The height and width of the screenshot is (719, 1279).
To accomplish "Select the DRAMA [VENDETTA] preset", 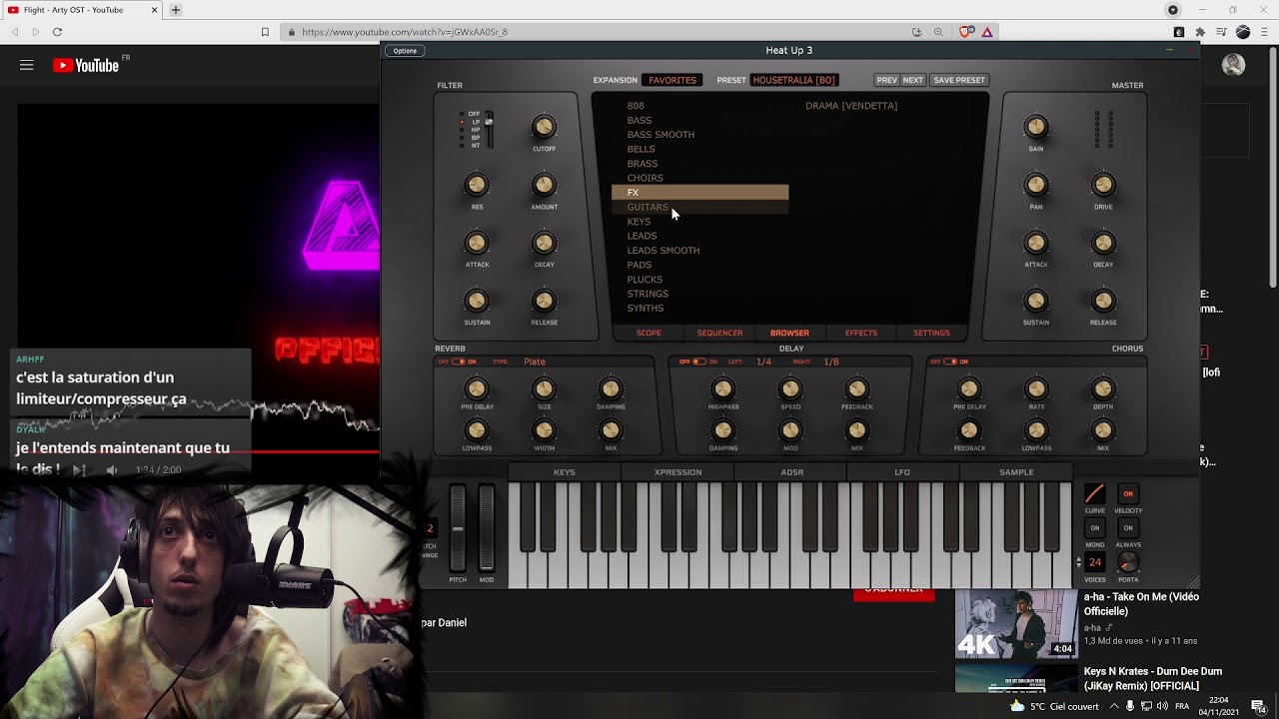I will (851, 106).
